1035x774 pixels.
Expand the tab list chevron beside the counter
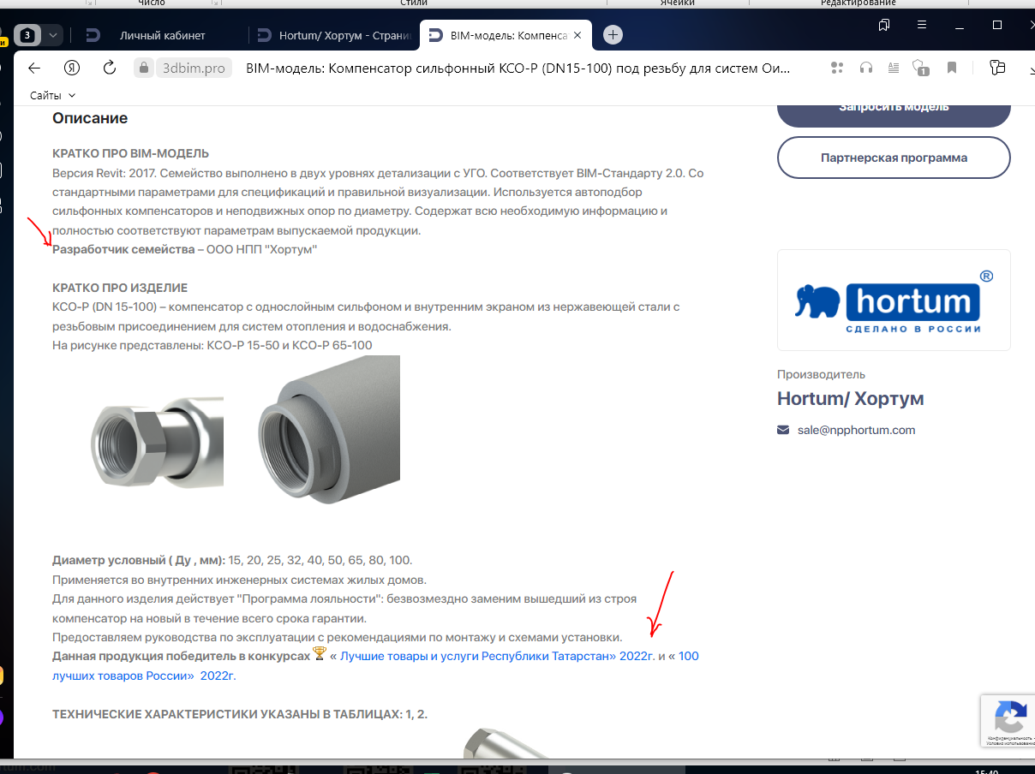53,35
